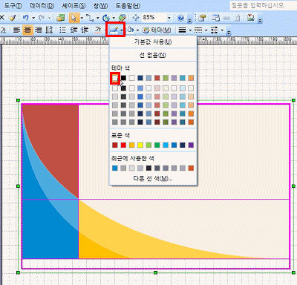Click the Line Color pen icon
The image size is (297, 285).
pos(114,30)
